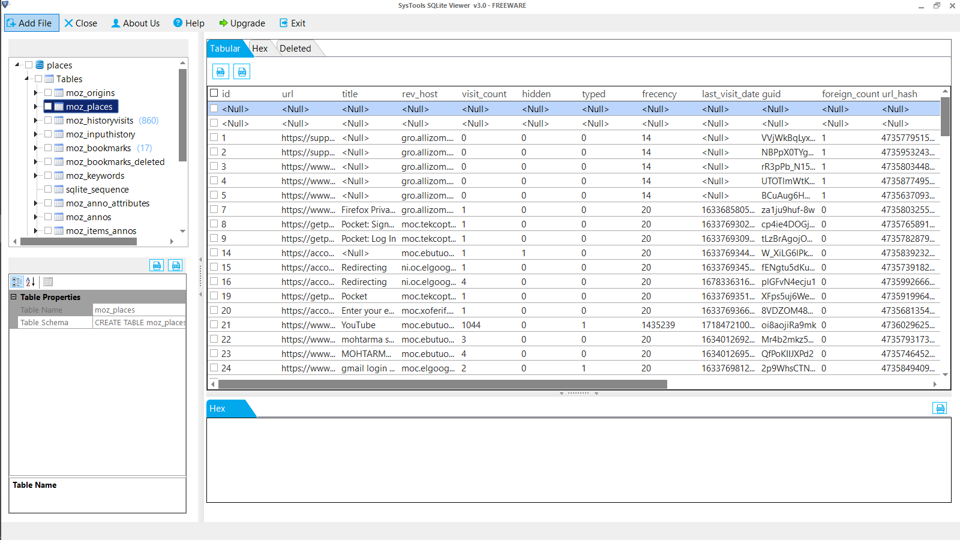Open the About Us dialog
Image resolution: width=960 pixels, height=540 pixels.
tap(136, 23)
